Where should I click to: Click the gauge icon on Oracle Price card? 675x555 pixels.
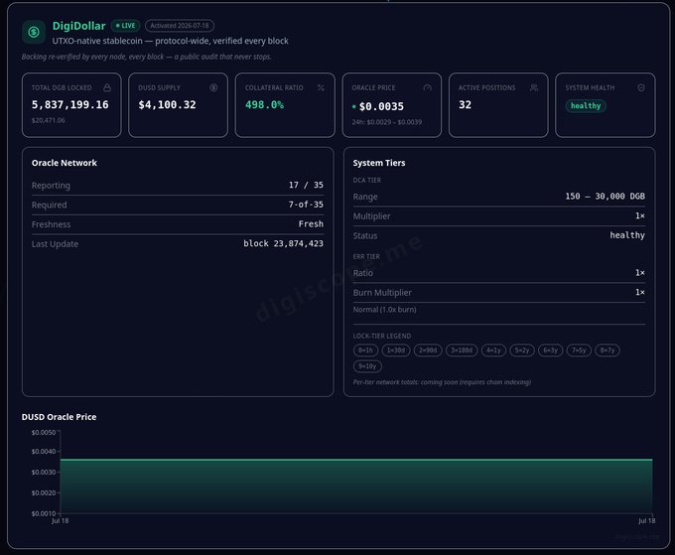point(427,87)
